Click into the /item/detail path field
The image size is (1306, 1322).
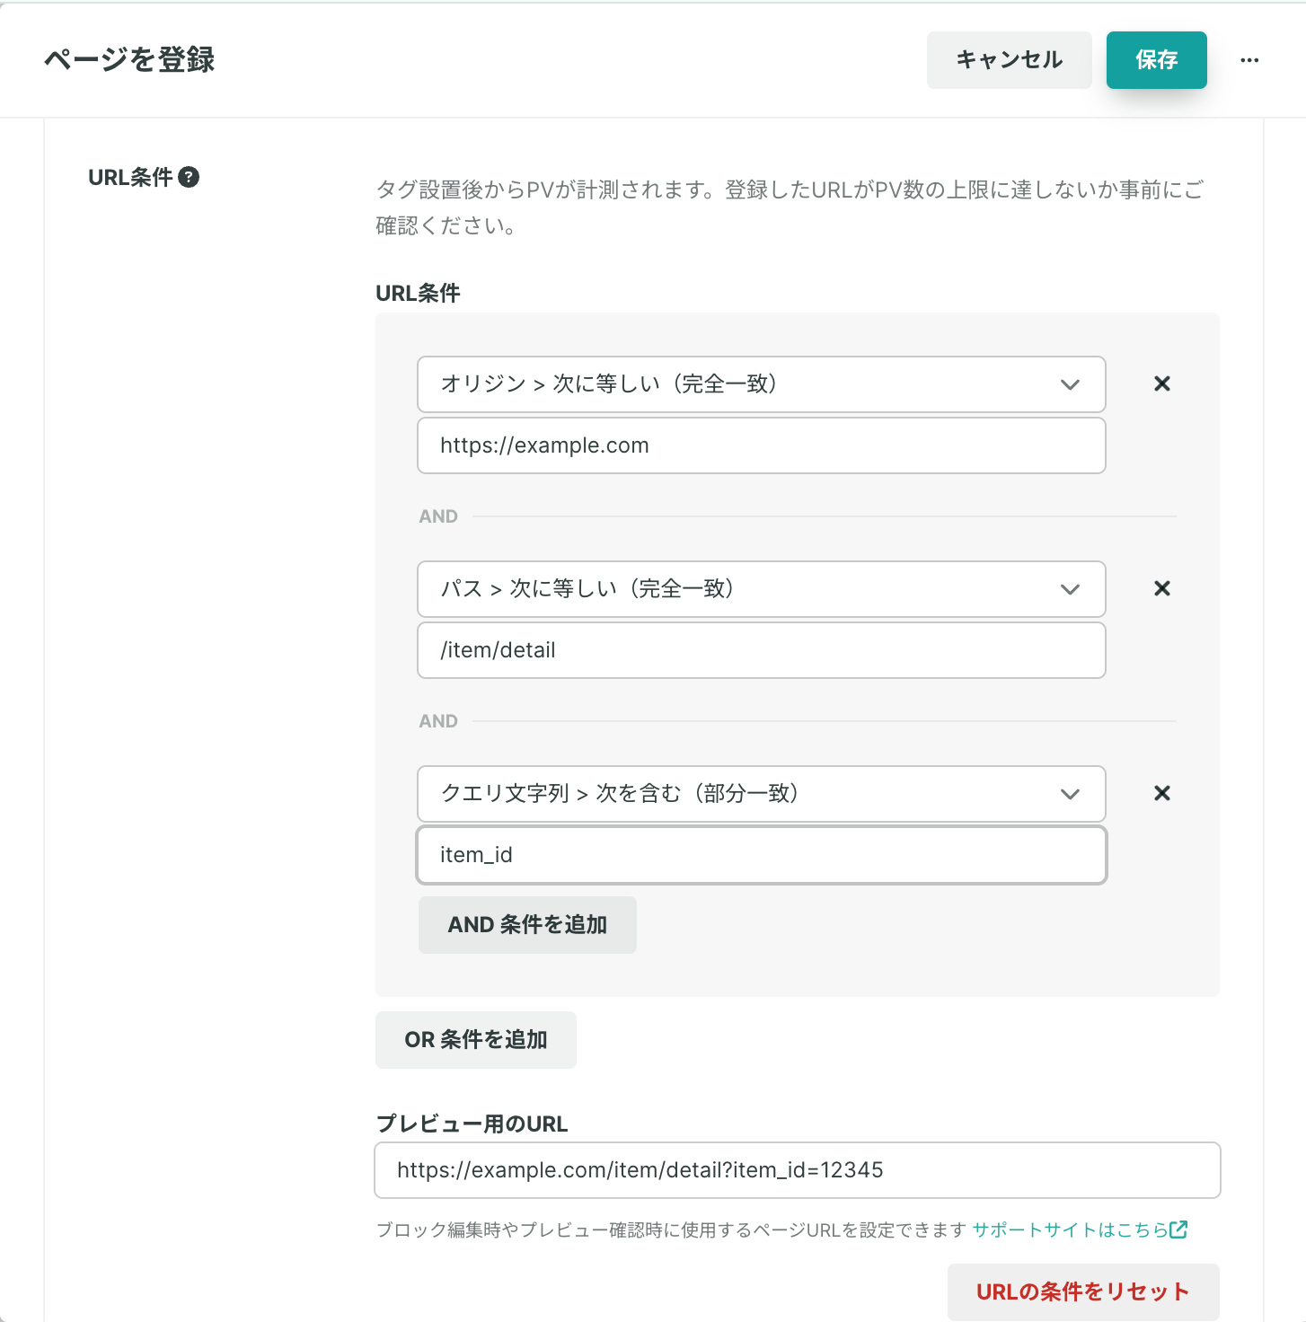tap(762, 650)
